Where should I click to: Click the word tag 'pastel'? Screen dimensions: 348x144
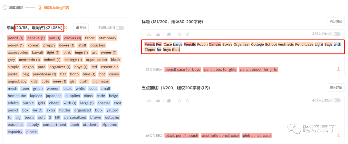(x=13, y=74)
